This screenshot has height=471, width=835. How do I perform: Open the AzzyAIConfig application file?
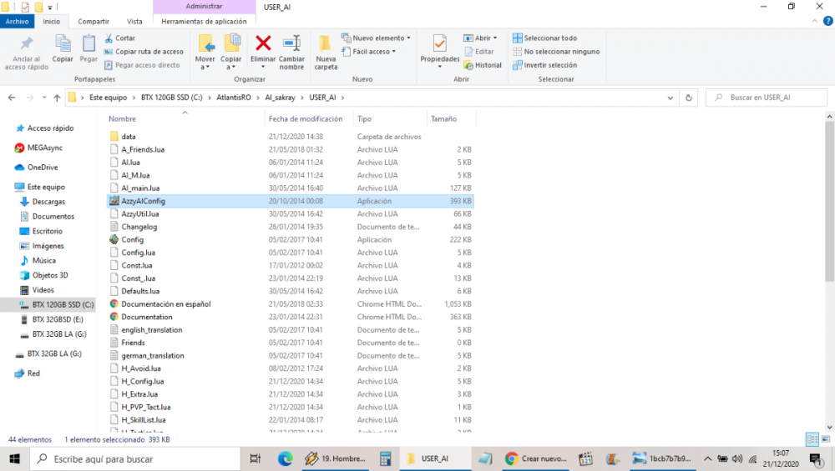[143, 201]
